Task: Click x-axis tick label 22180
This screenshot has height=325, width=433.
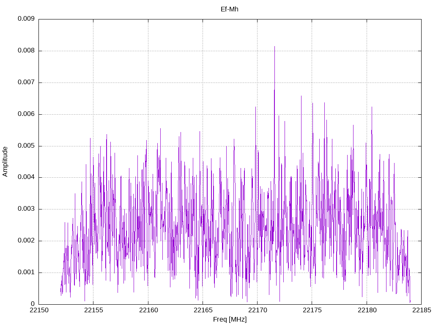Action: tap(367, 310)
